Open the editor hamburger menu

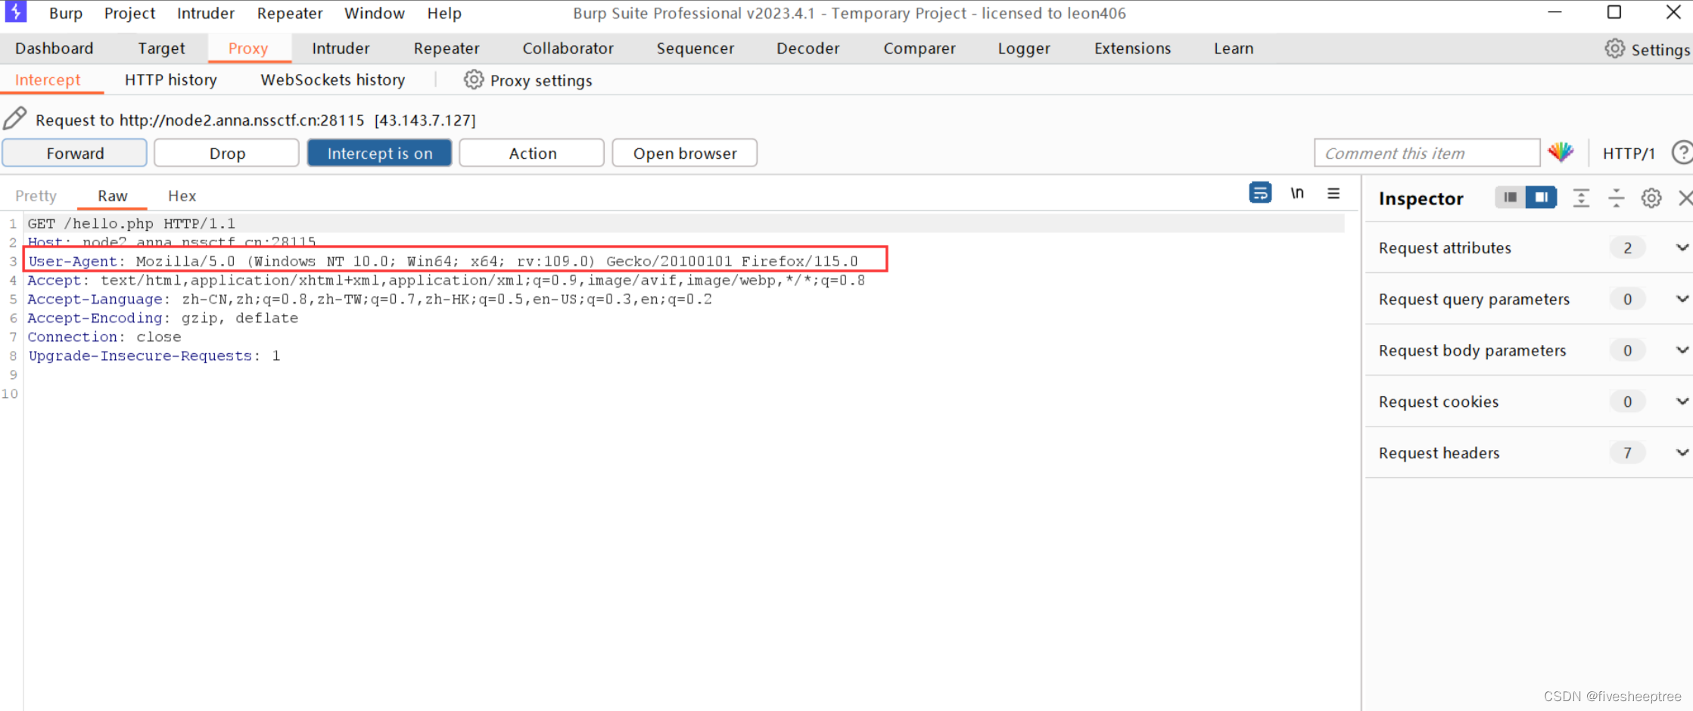[1333, 194]
